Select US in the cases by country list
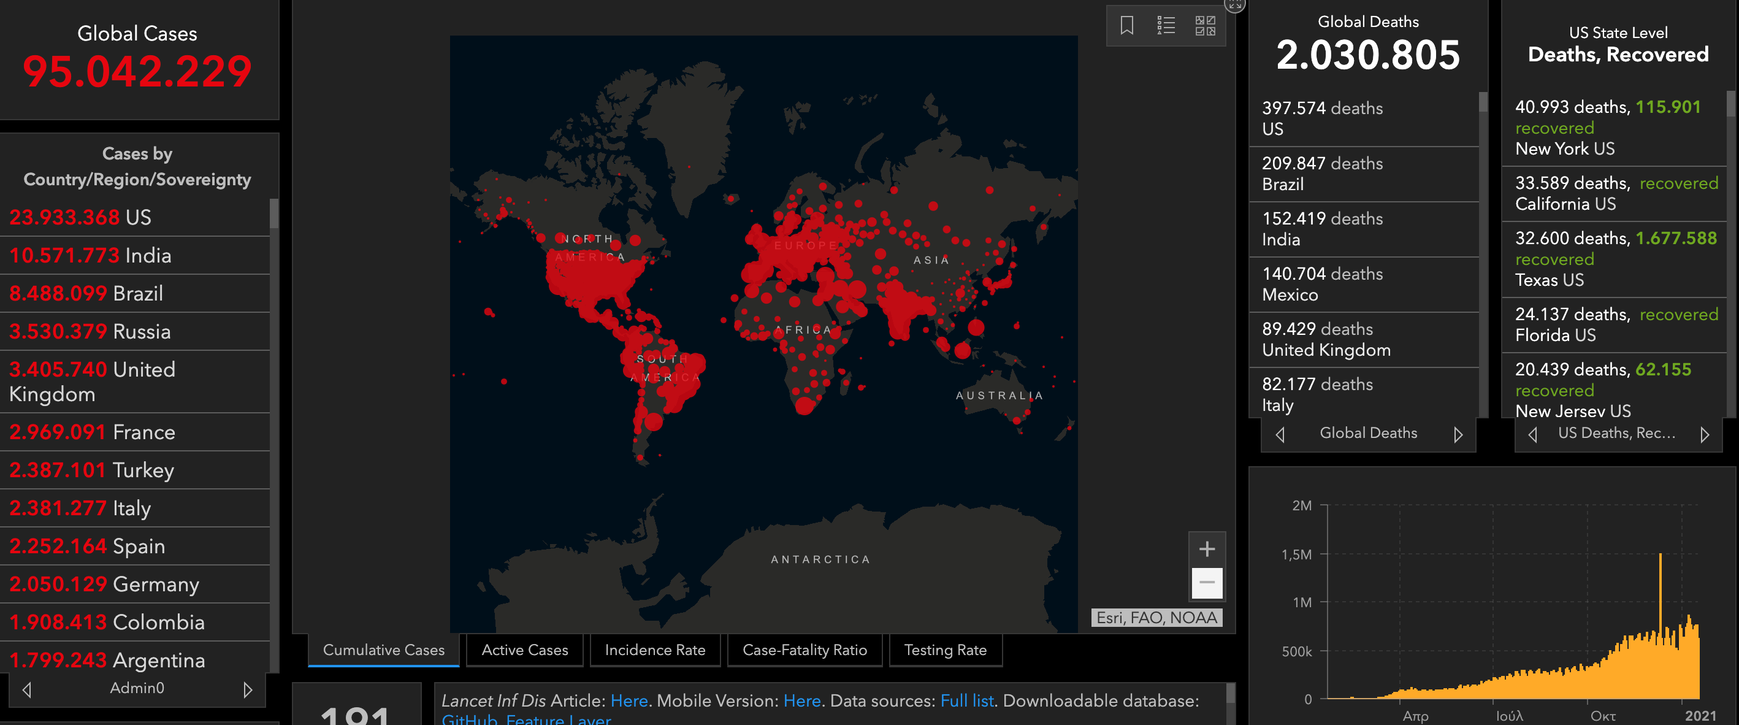Image resolution: width=1739 pixels, height=725 pixels. 135,217
